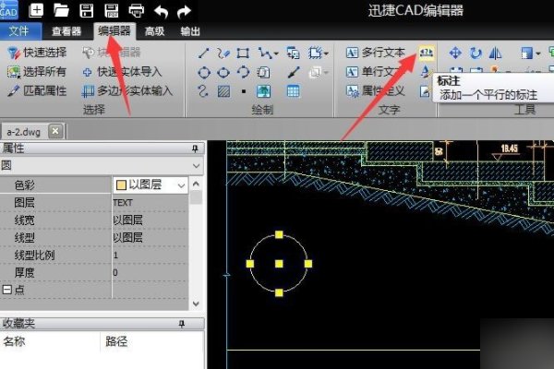
Task: Insert a table using the grid icon
Action: (x=293, y=91)
